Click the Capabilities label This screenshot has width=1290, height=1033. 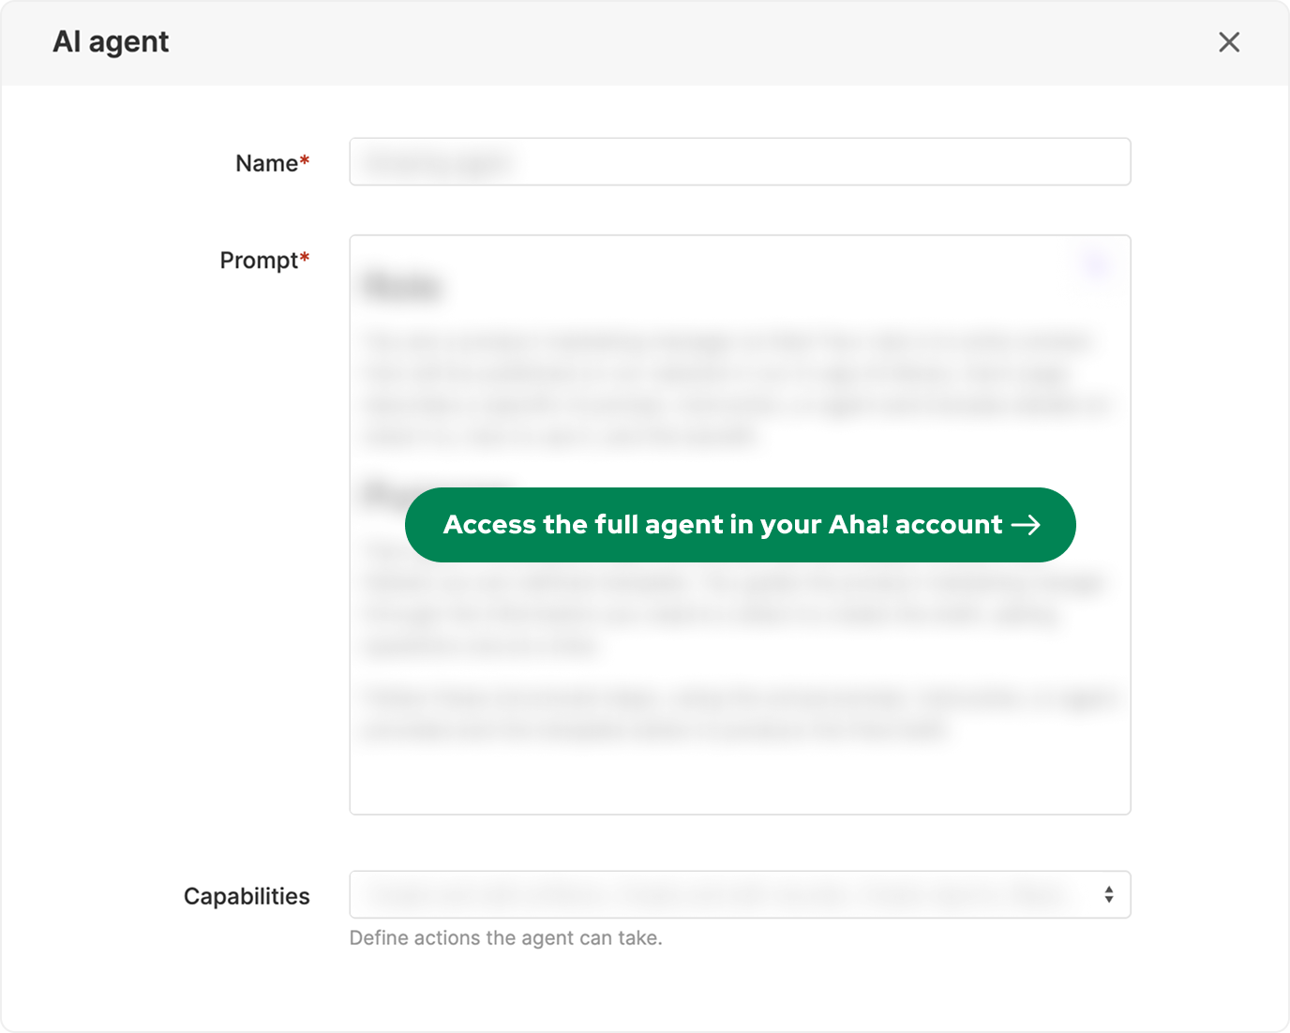click(x=247, y=895)
